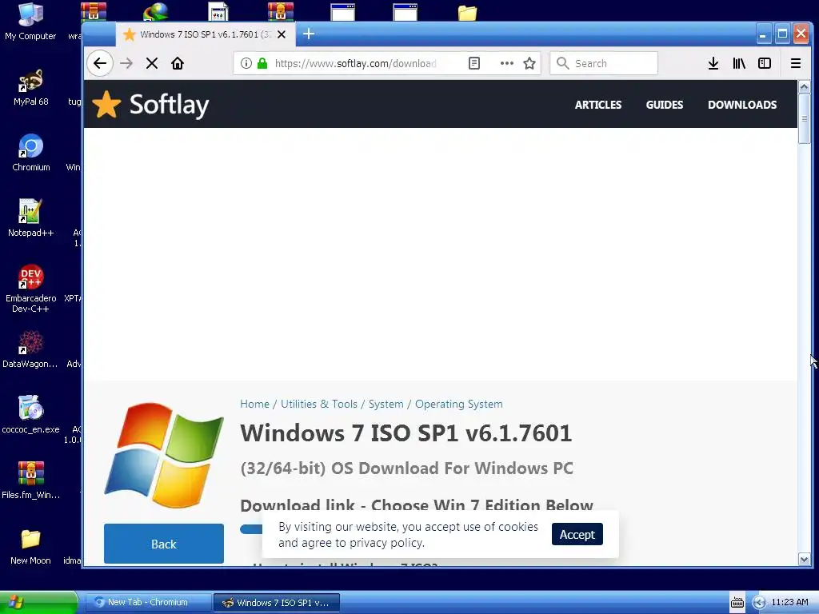
Task: Select the New Moon folder icon
Action: [30, 546]
